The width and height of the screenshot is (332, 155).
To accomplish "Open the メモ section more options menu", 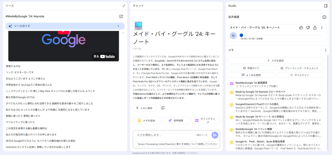I will 326,50.
